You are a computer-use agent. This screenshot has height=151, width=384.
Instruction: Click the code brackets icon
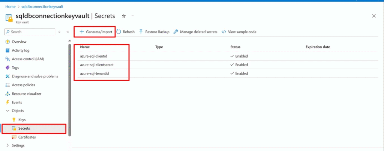[223, 32]
